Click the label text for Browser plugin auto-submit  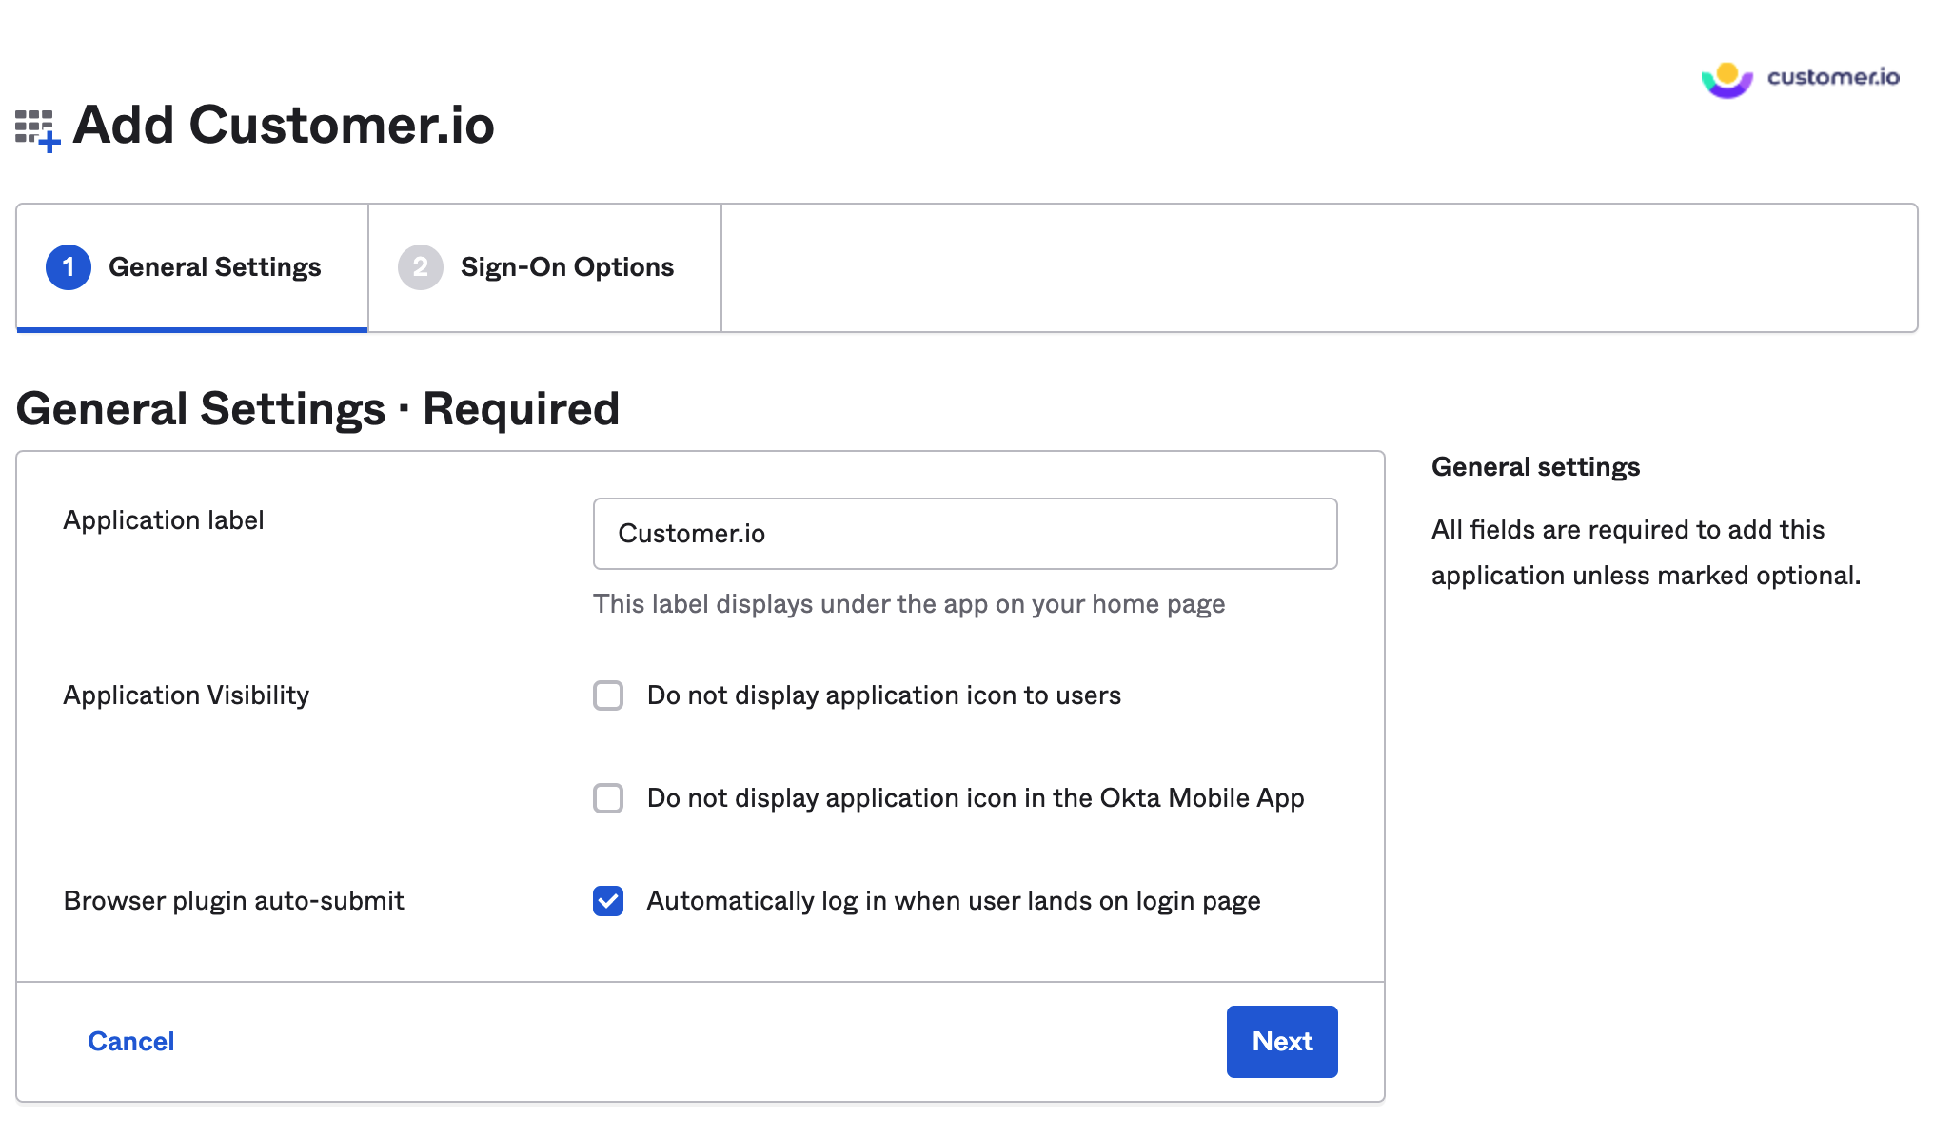[x=233, y=901]
